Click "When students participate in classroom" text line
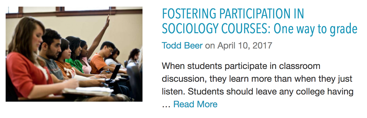This screenshot has height=118, width=367. coord(241,66)
